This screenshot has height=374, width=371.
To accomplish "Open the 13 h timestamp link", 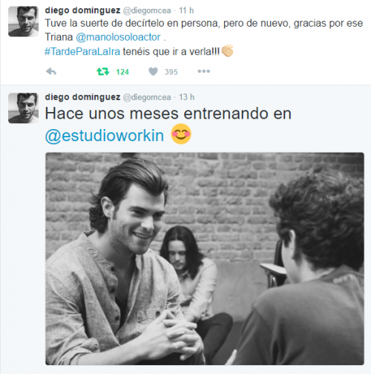I will pos(187,97).
